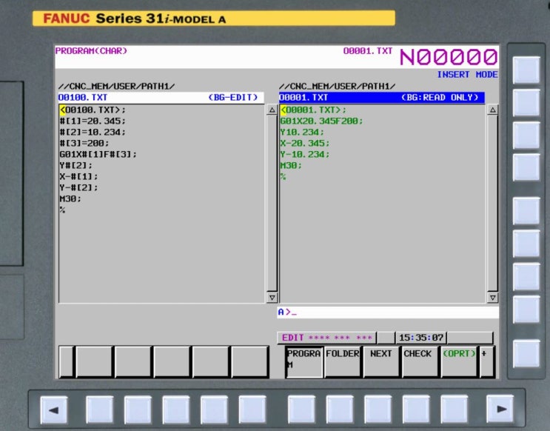The image size is (550, 431).
Task: Click the down arrow of the O0001.TXT pane scrollbar
Action: 492,298
